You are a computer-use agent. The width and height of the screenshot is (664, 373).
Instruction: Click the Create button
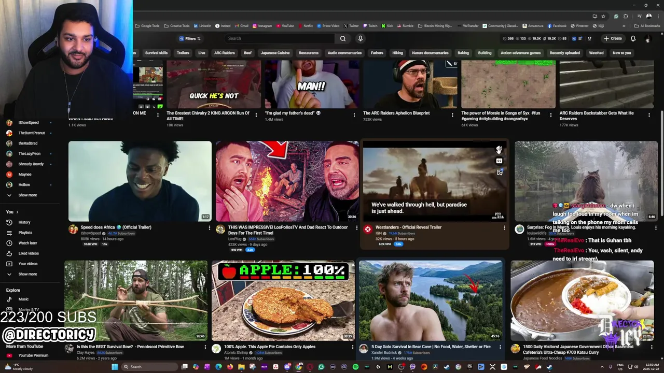613,38
